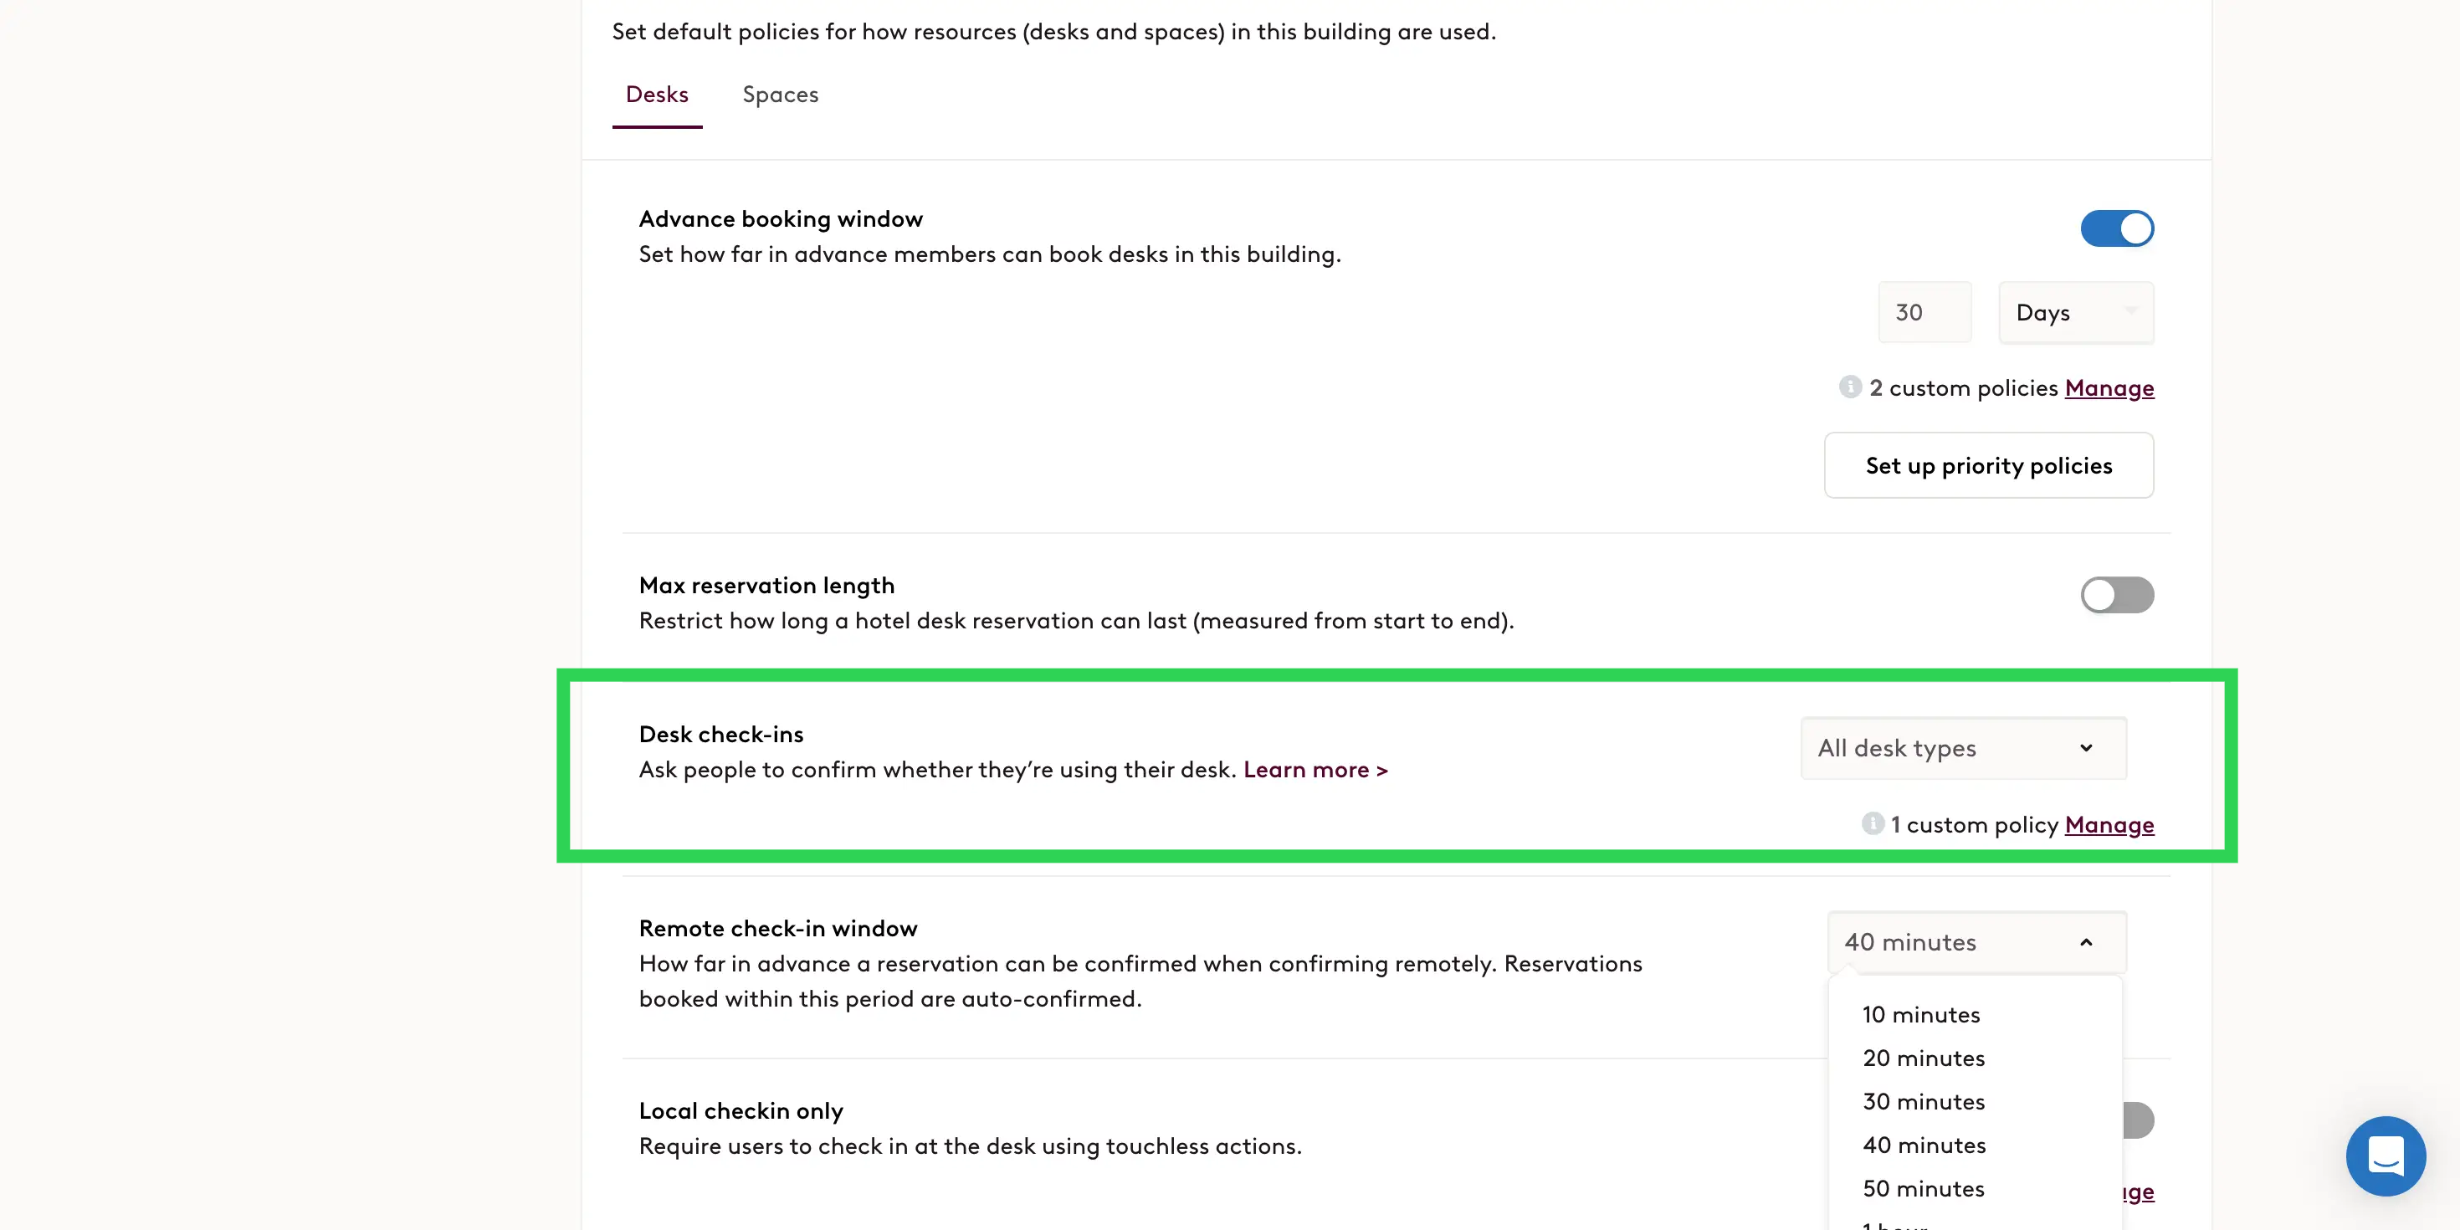Viewport: 2460px width, 1230px height.
Task: Manage the 1 custom check-in policy
Action: (x=2109, y=824)
